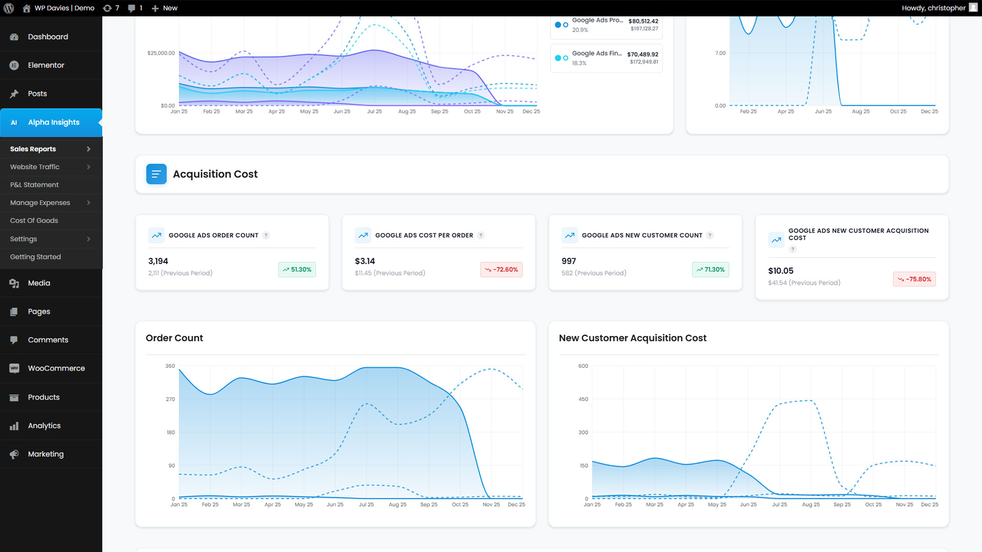
Task: Open the comments bubble icon in the admin bar
Action: coord(131,8)
